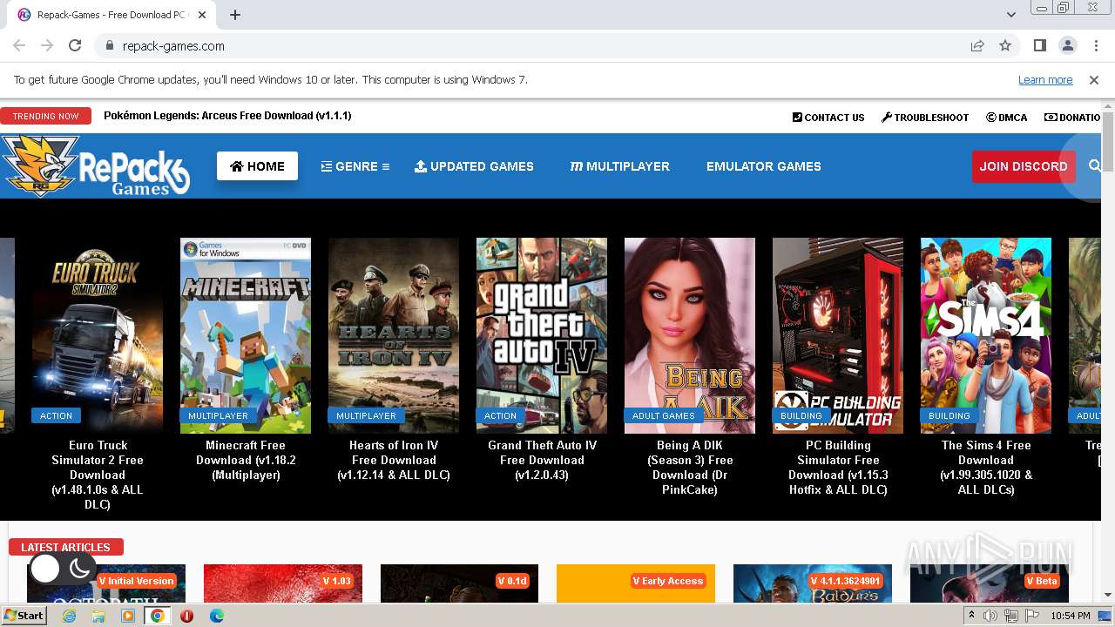Click the RePack Games logo
The image size is (1115, 627).
pyautogui.click(x=94, y=165)
